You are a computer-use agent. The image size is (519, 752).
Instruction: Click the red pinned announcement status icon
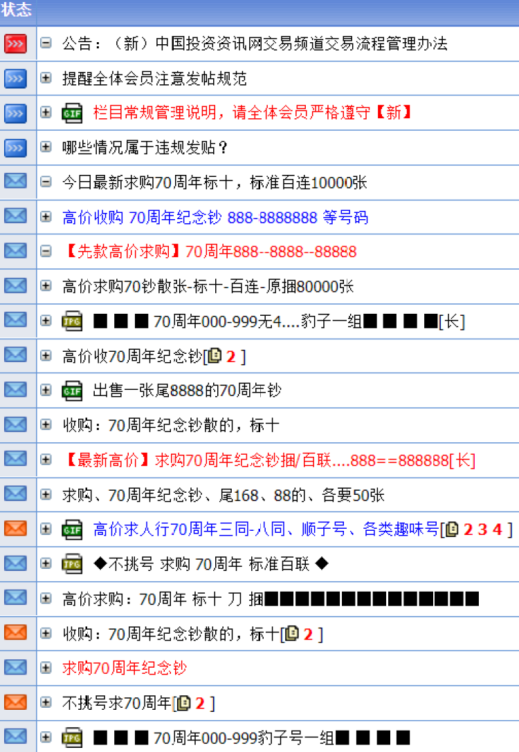(x=15, y=44)
